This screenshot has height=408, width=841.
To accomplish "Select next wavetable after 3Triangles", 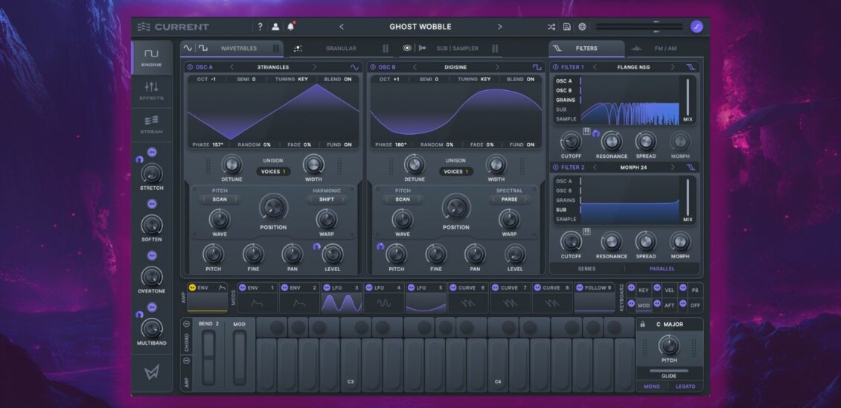I will (314, 67).
